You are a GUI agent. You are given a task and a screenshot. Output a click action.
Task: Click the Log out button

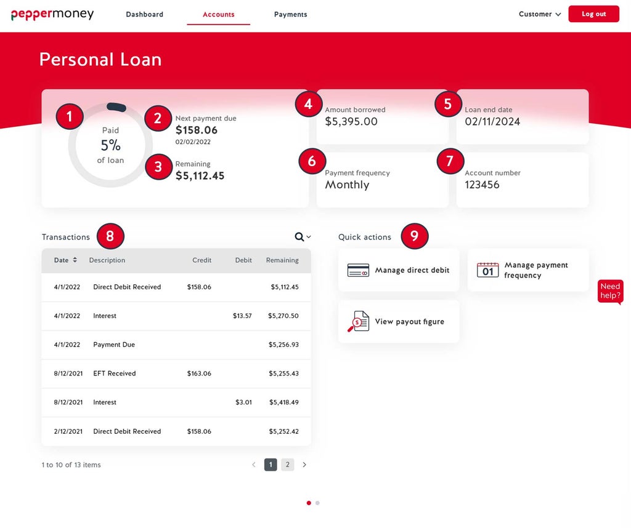point(593,14)
